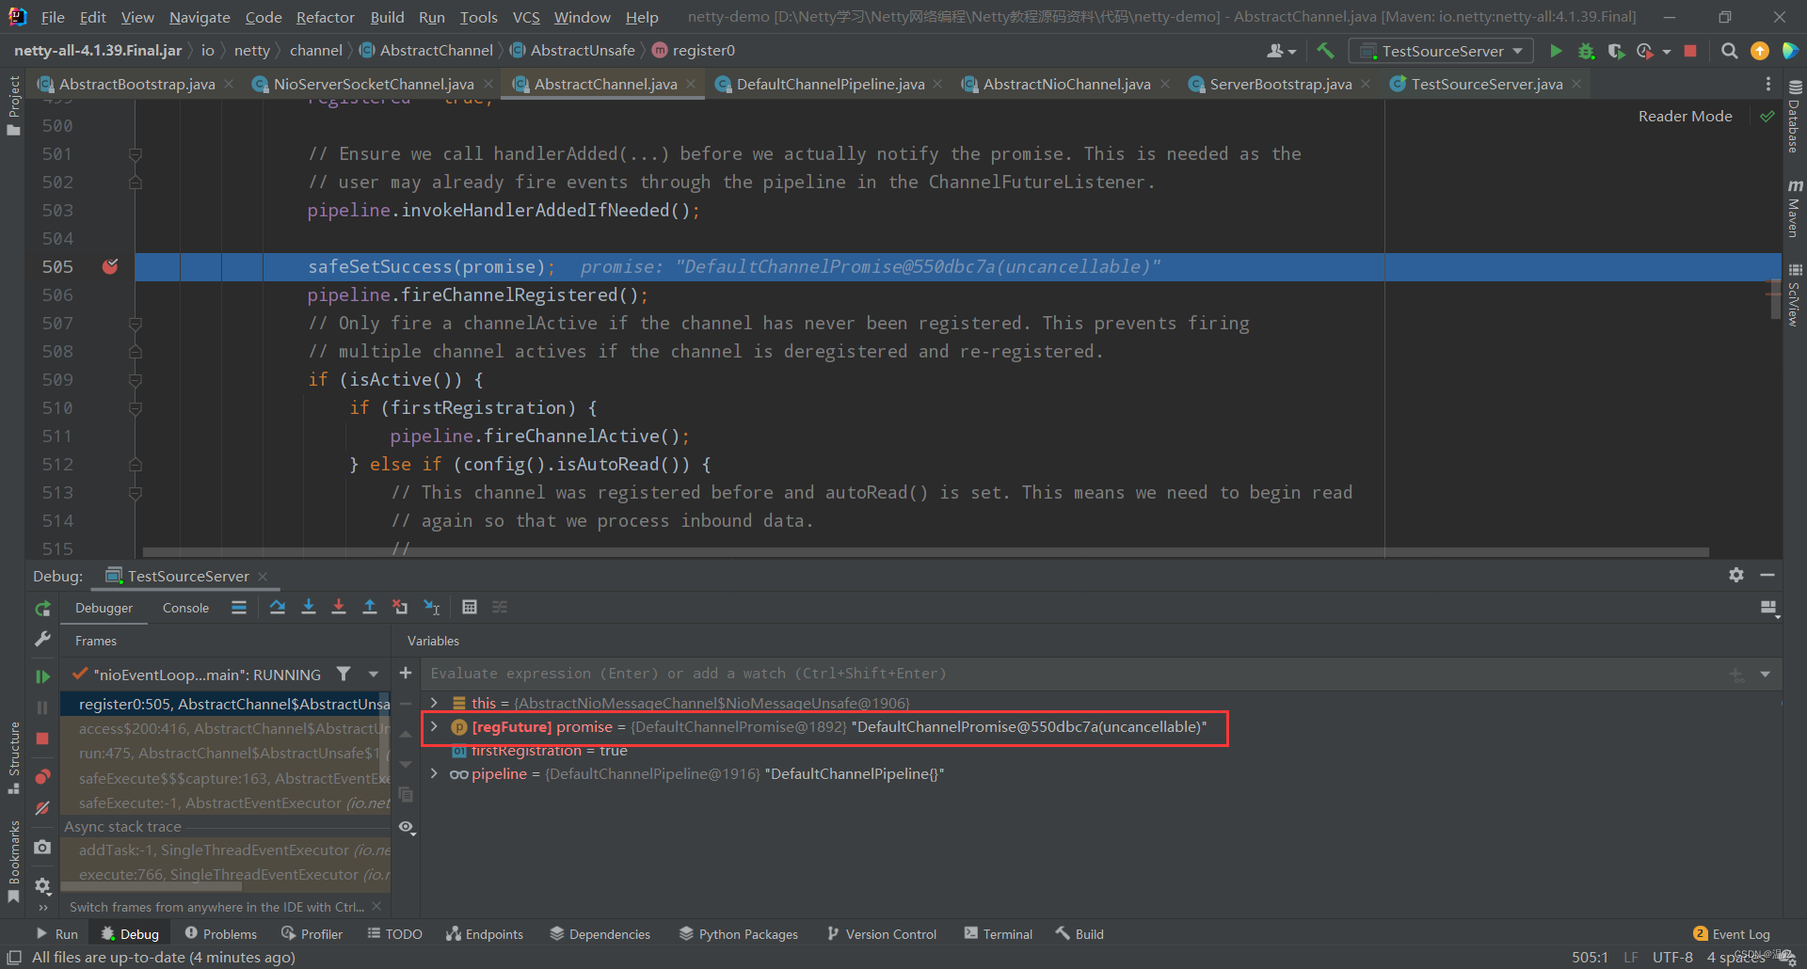Click the Step Into icon
The image size is (1807, 969).
click(x=308, y=608)
